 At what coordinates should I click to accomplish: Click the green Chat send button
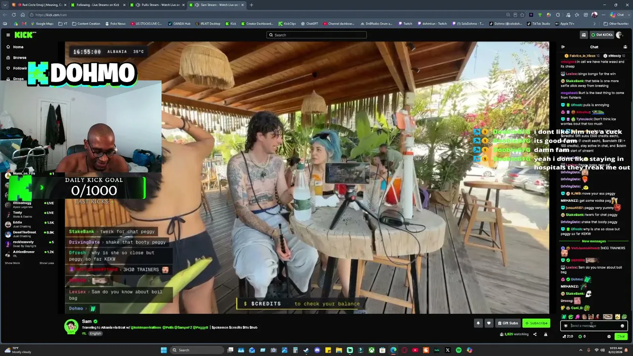[621, 336]
